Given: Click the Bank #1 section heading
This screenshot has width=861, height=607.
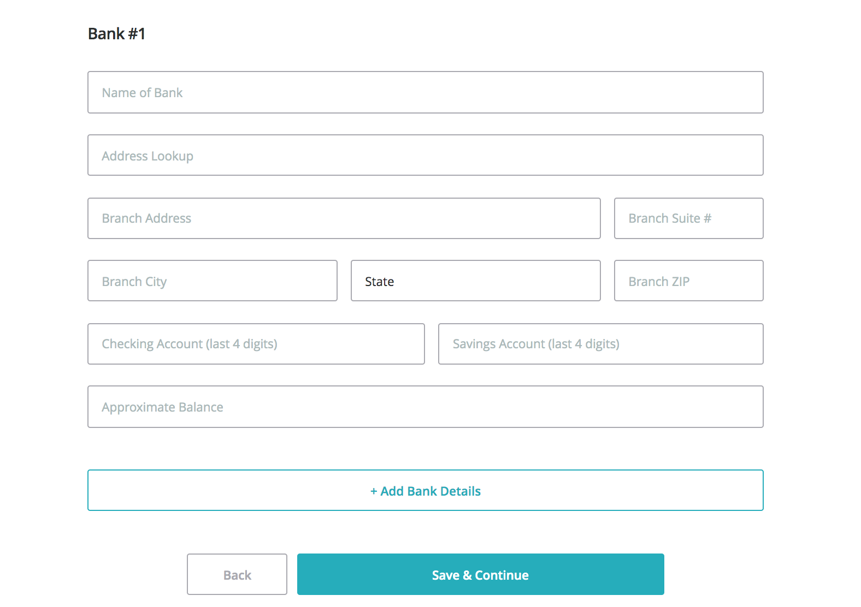Looking at the screenshot, I should pyautogui.click(x=116, y=34).
